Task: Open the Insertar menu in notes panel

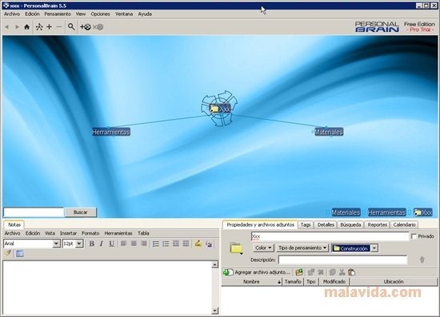Action: pos(68,233)
